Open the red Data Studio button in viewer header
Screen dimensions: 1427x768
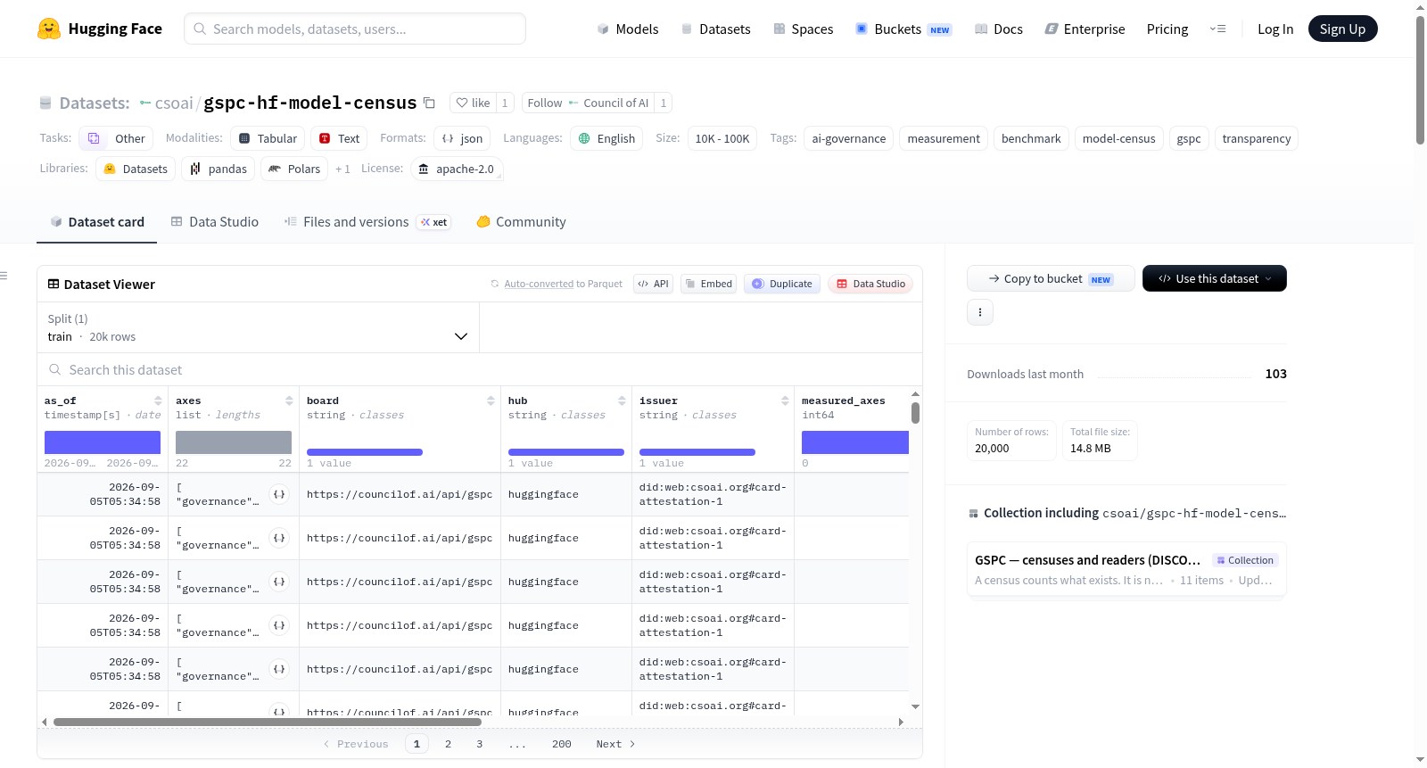pos(870,284)
